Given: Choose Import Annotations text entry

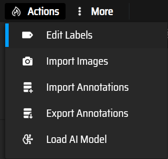Looking at the screenshot, I should pyautogui.click(x=87, y=87).
